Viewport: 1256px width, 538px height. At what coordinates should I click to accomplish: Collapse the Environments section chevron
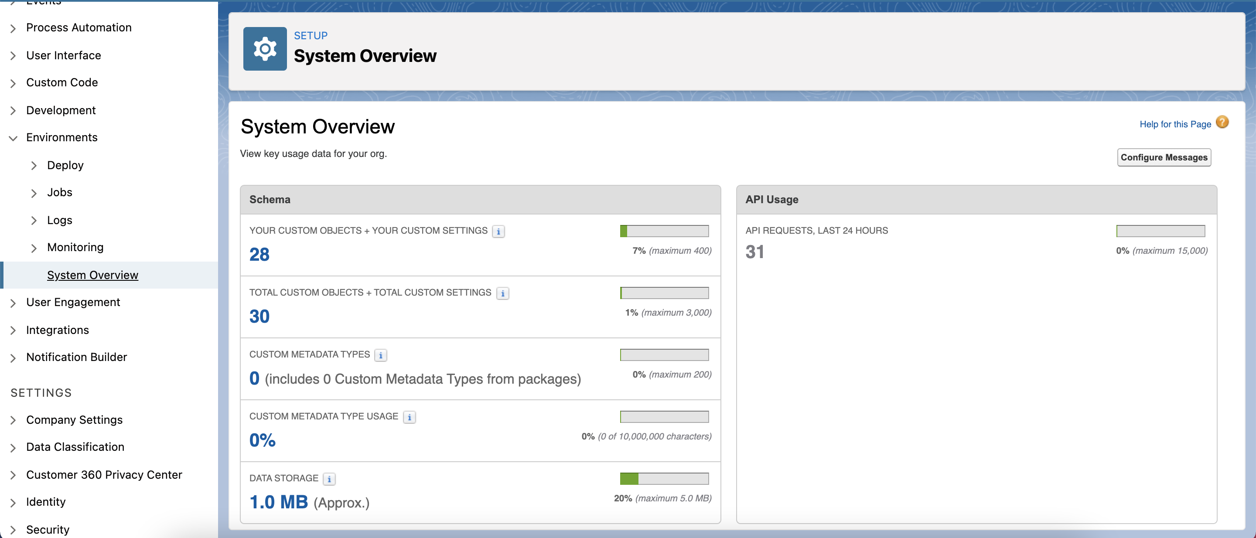pos(13,138)
